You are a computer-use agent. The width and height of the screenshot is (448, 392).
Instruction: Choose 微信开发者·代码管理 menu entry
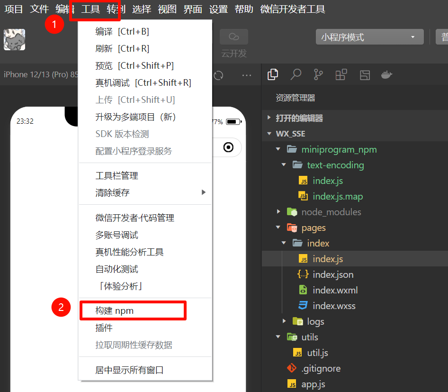point(145,218)
